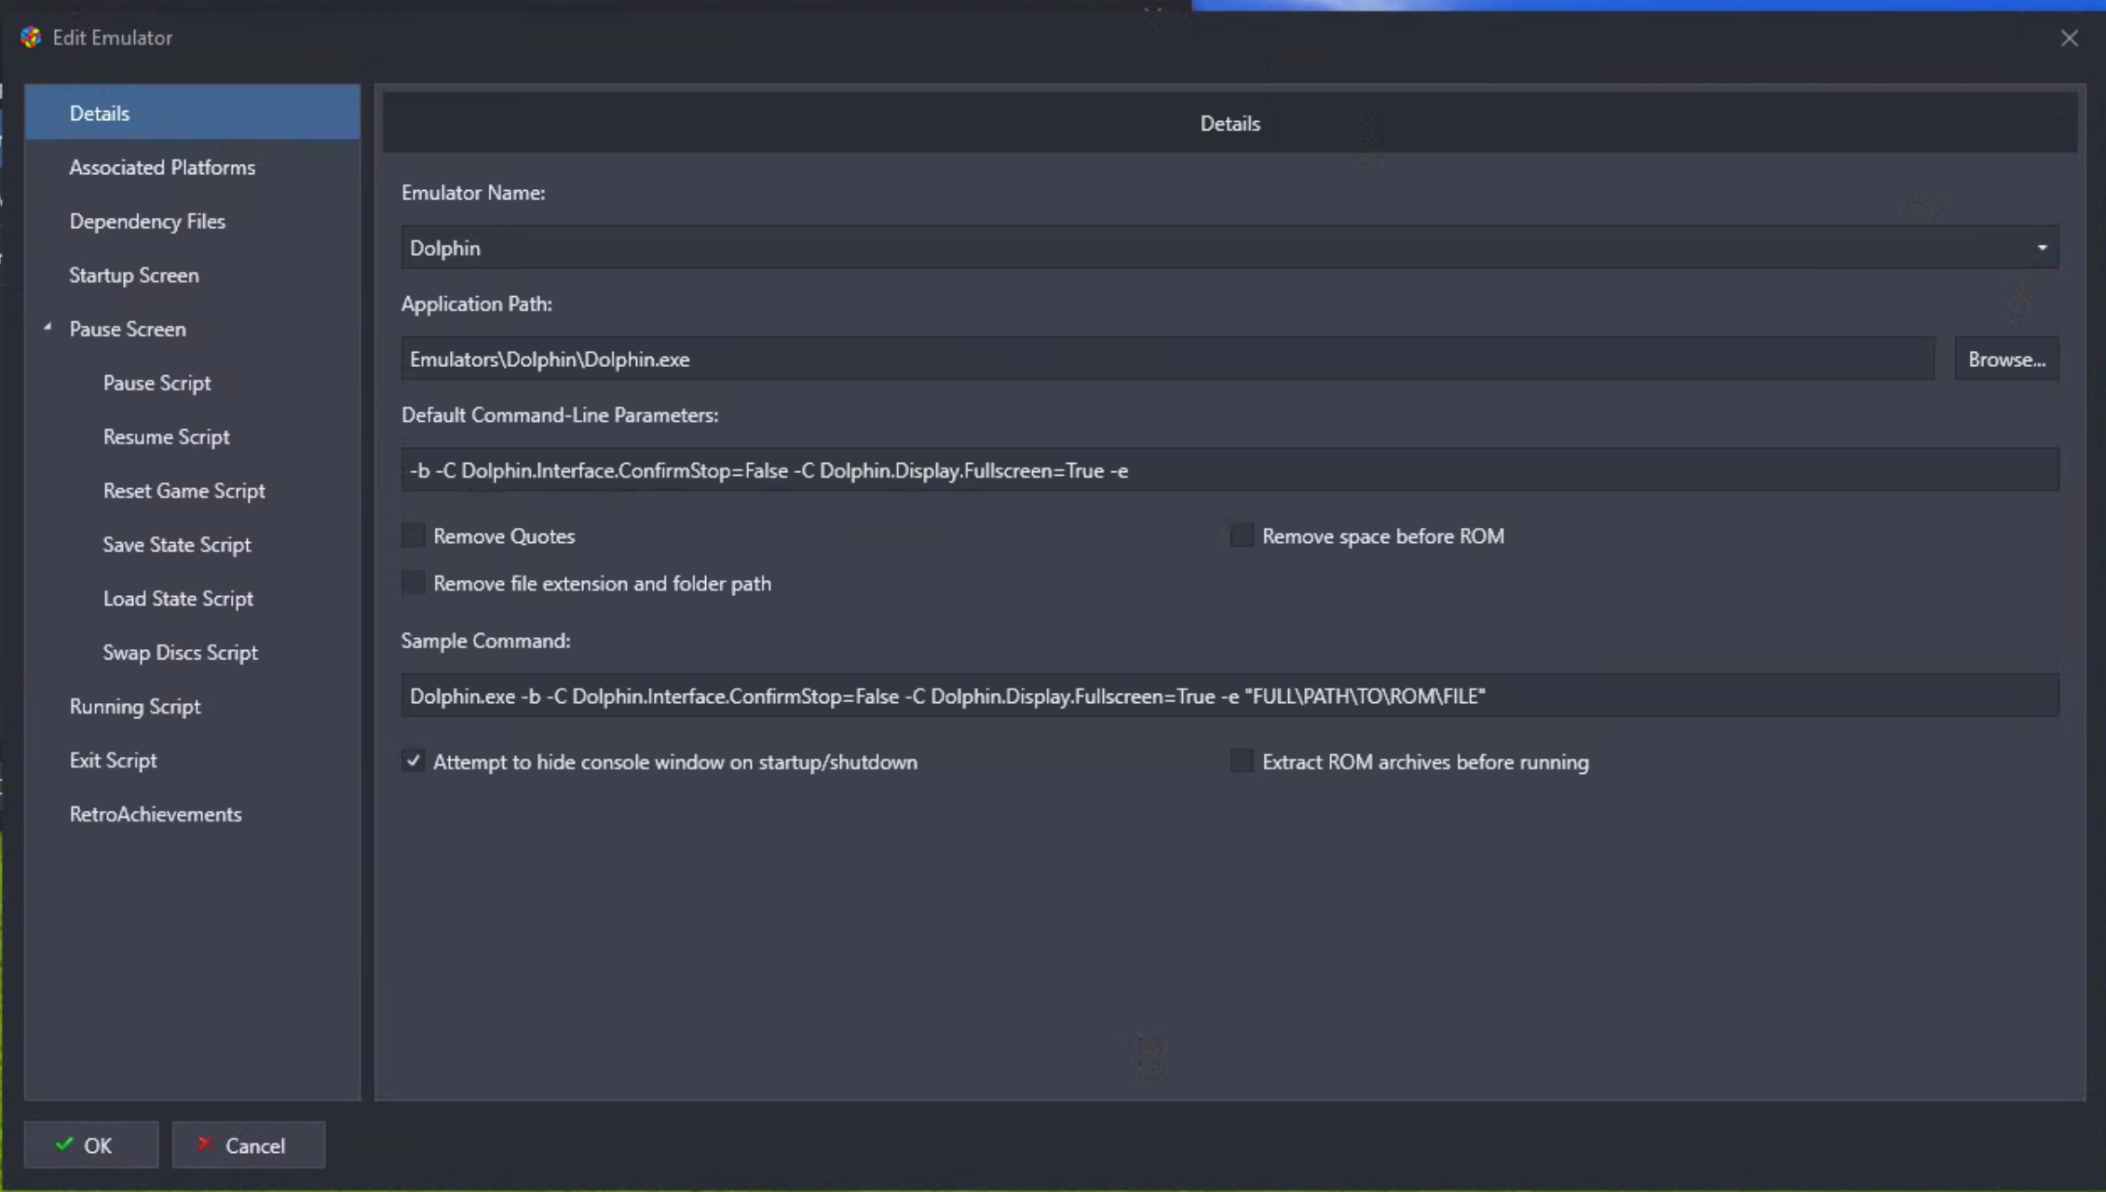Select the Details section in sidebar
The height and width of the screenshot is (1192, 2106).
pos(192,113)
